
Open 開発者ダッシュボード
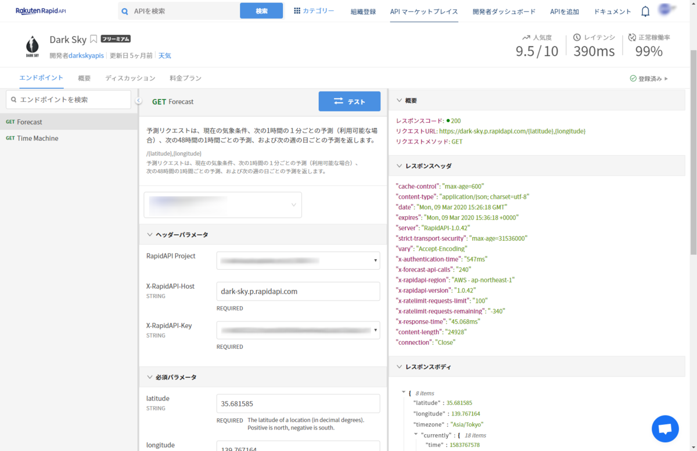(504, 12)
